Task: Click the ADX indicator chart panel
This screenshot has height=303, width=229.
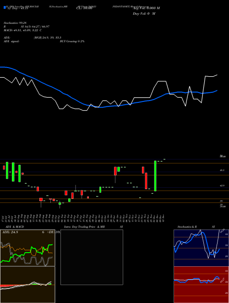Action: (x=27, y=248)
